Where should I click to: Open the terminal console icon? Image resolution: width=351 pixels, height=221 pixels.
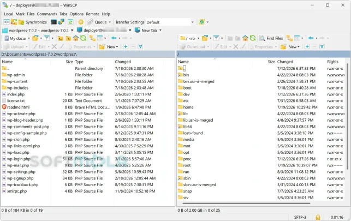click(53, 22)
